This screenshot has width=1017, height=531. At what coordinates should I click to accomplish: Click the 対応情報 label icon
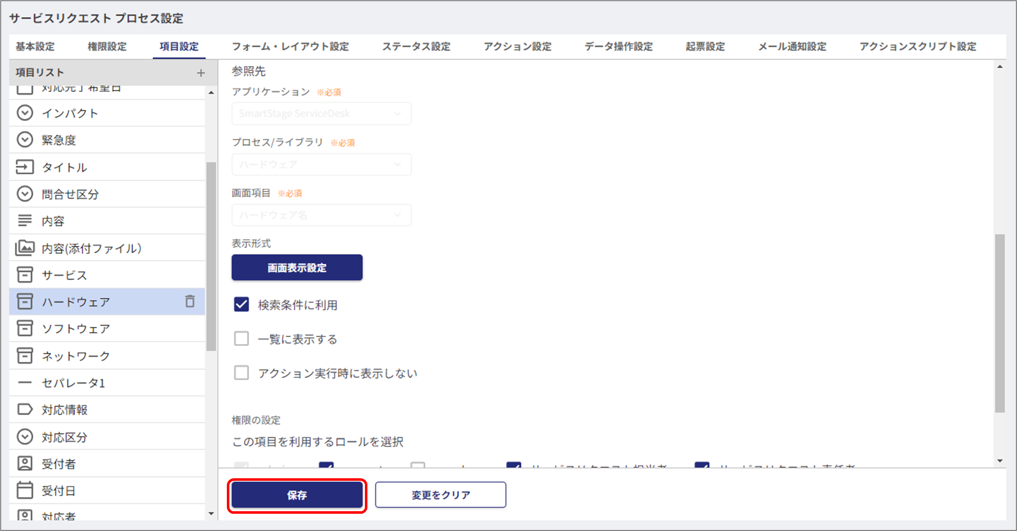click(25, 409)
